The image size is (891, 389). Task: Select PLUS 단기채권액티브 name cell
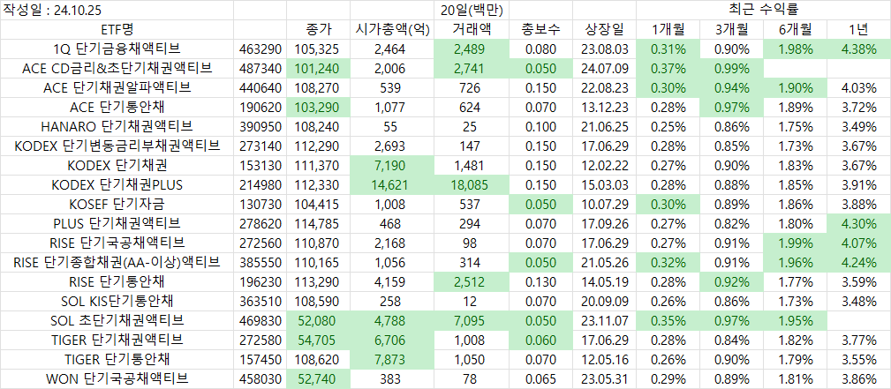click(x=117, y=224)
